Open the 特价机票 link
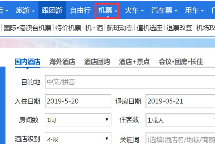215x144 pixels. 69,28
